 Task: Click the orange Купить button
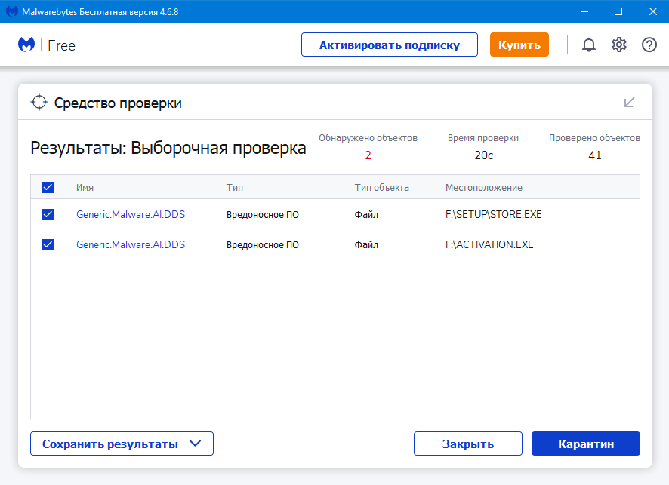[519, 45]
